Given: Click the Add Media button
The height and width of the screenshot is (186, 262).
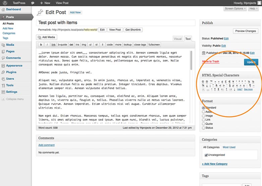Looking at the screenshot, I should 47,37.
